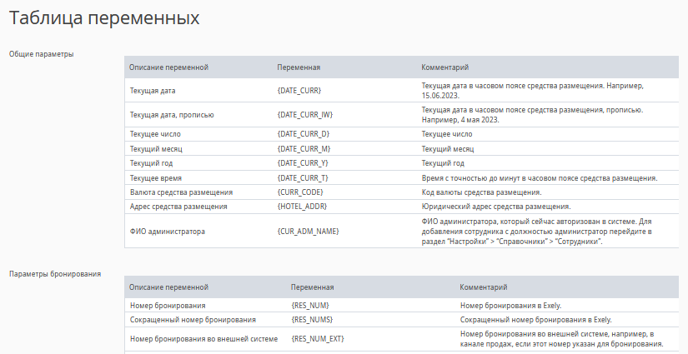Click the {RES_NUM_EXT} external booking variable

click(318, 338)
